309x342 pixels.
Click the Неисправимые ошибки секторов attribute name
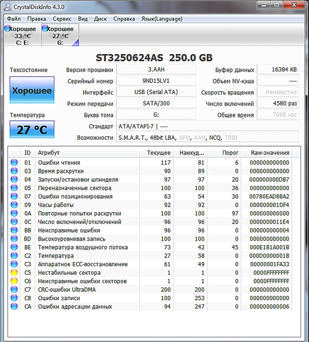(x=82, y=281)
